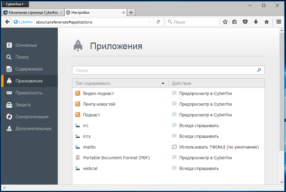286x192 pixels.
Task: Select Приложения settings category
Action: pyautogui.click(x=29, y=81)
